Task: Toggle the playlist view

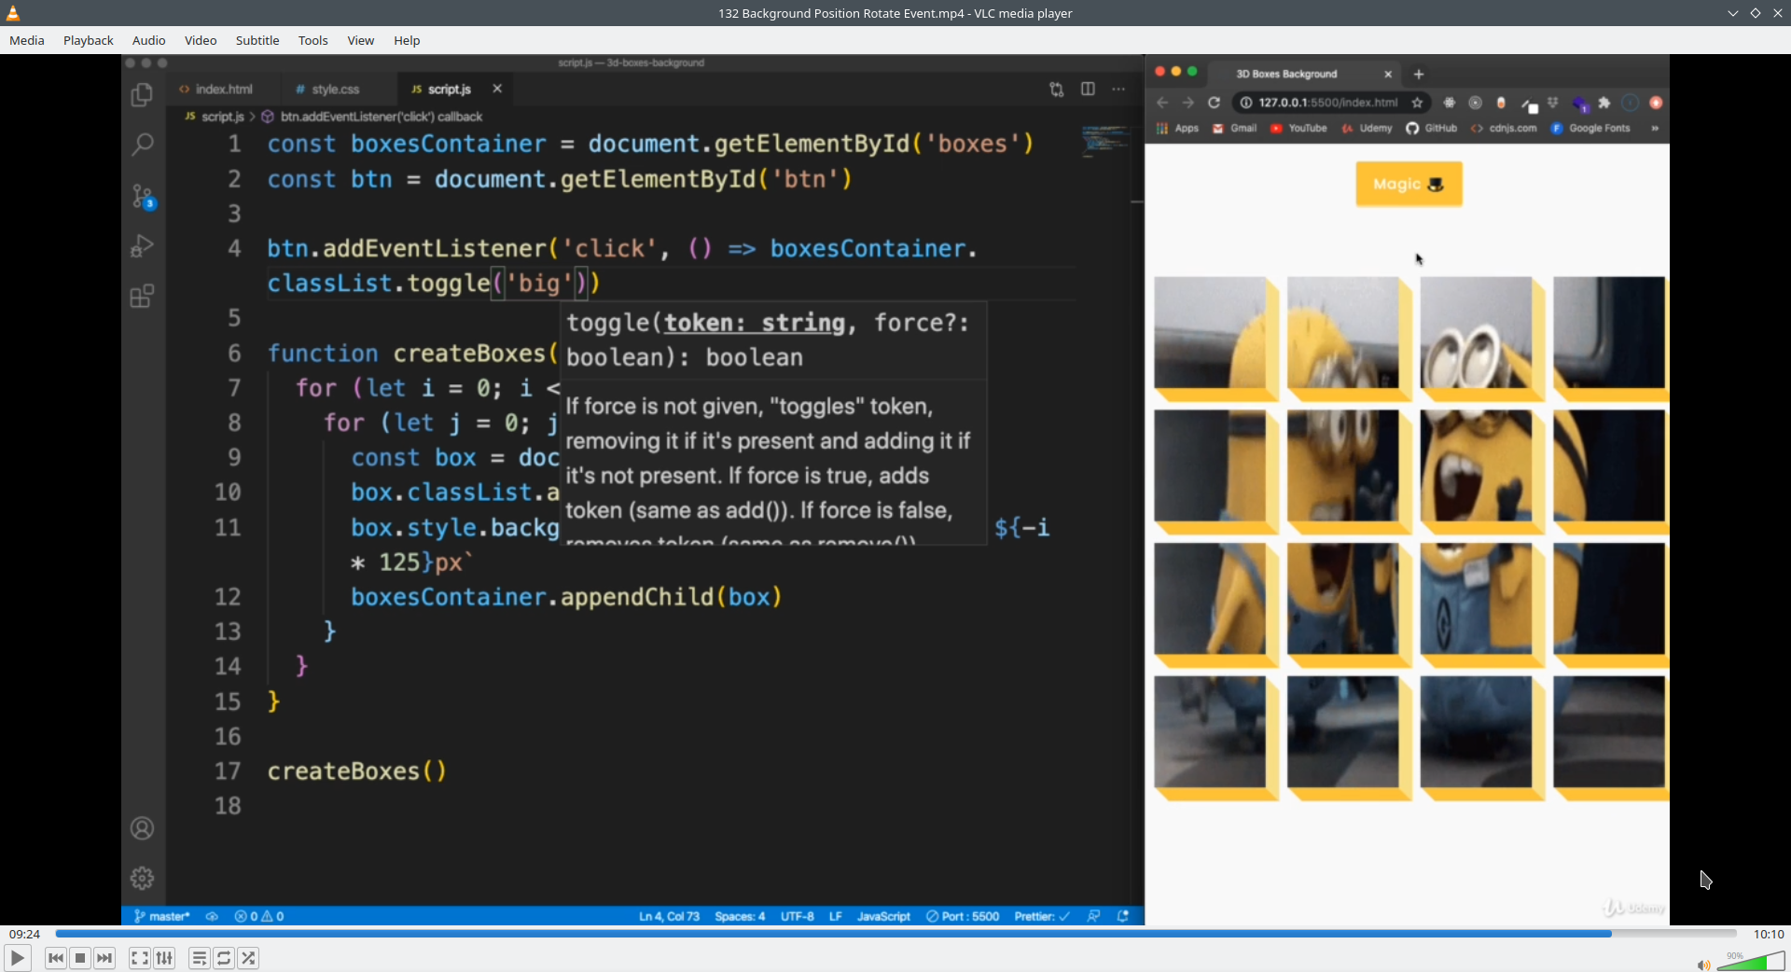Action: pos(200,958)
